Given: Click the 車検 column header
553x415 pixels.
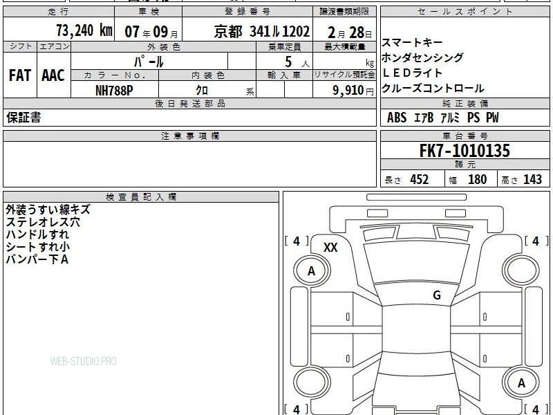Looking at the screenshot, I should (149, 12).
